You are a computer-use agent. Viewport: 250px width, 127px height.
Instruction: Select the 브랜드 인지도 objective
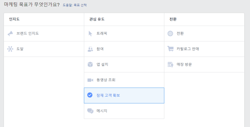[27, 33]
